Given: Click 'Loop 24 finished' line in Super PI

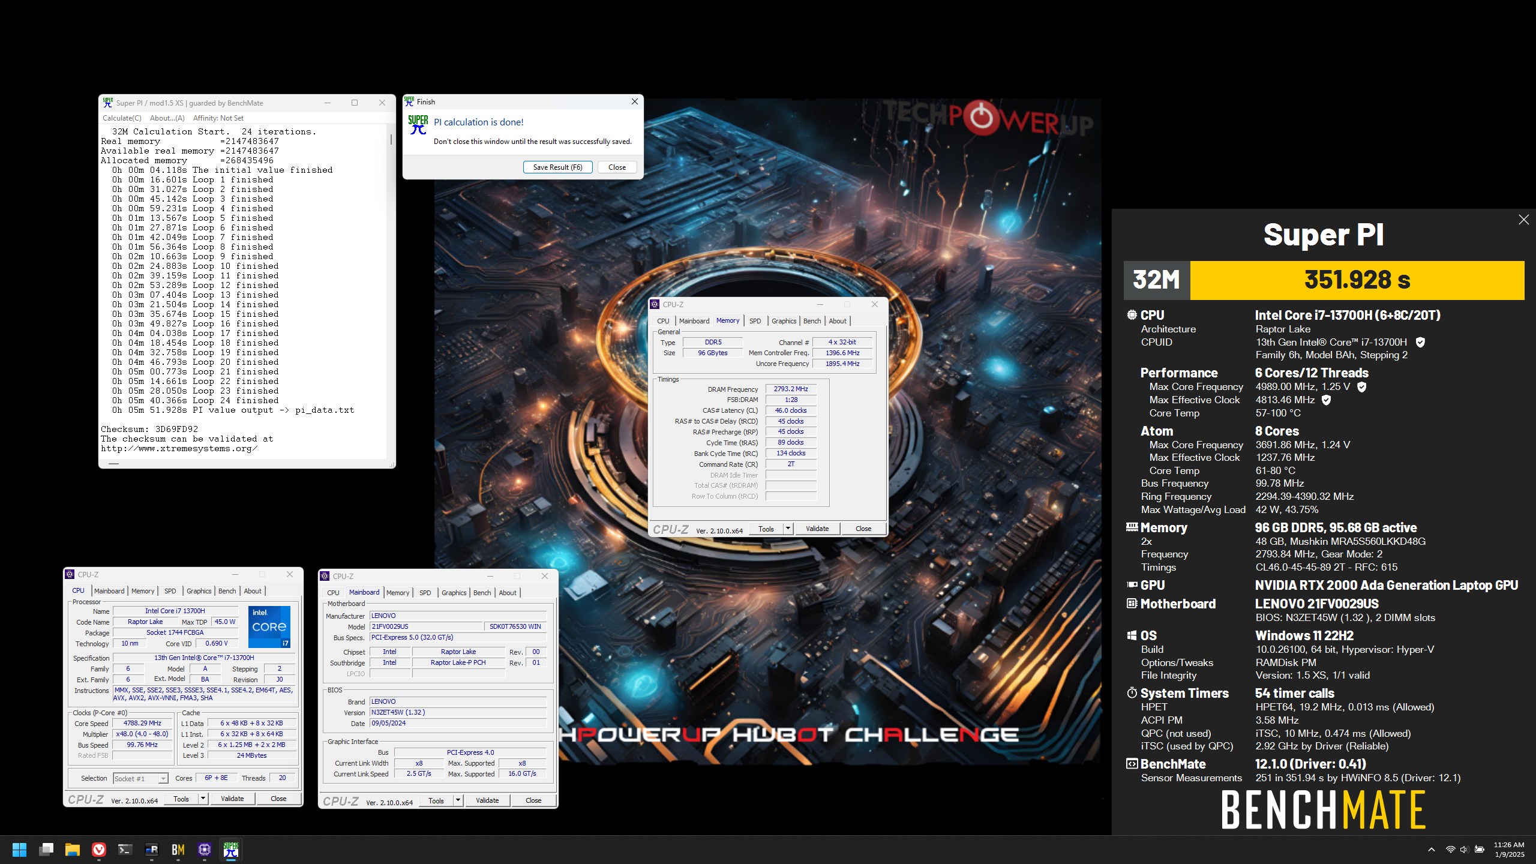Looking at the screenshot, I should click(x=195, y=401).
